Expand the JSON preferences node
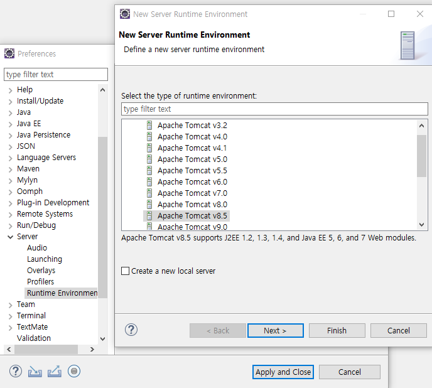The width and height of the screenshot is (432, 388). coord(11,147)
